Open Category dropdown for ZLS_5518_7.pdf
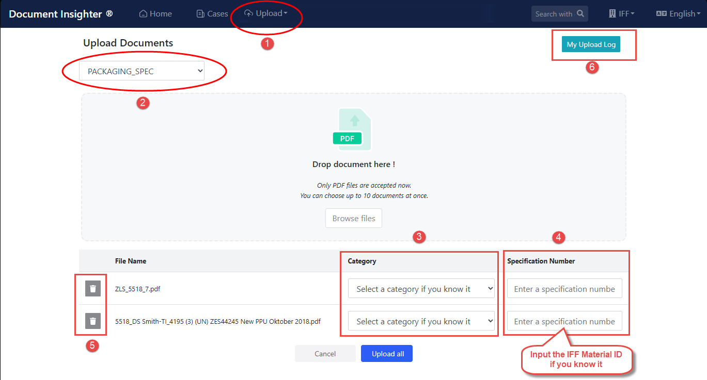This screenshot has width=707, height=380. click(x=421, y=289)
